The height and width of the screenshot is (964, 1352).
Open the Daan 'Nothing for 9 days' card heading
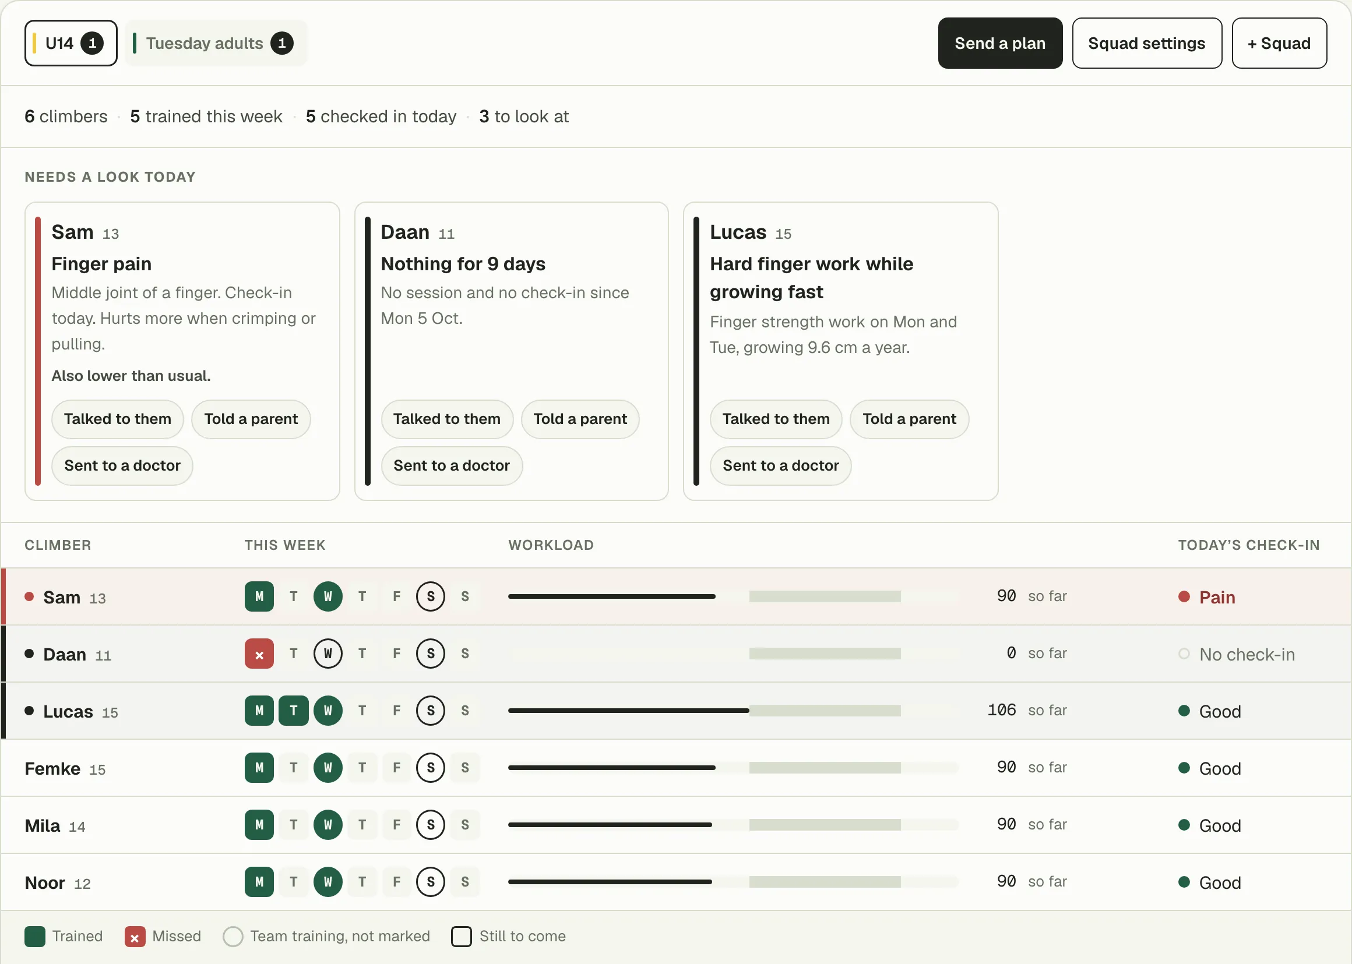click(463, 263)
